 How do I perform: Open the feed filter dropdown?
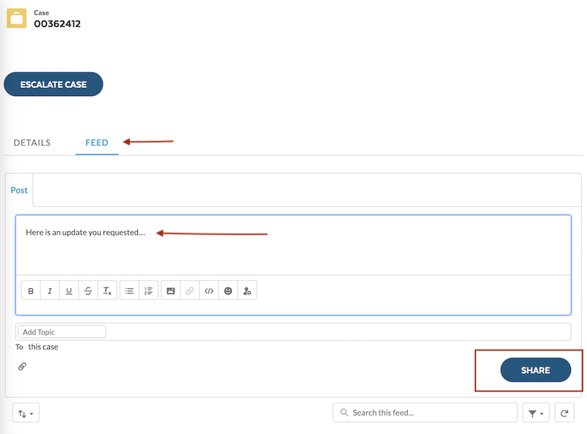tap(536, 413)
